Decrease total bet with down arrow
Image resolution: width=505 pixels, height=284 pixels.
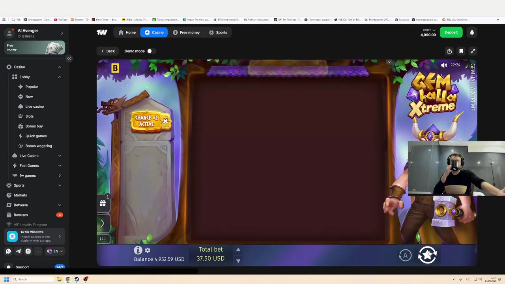pyautogui.click(x=238, y=261)
